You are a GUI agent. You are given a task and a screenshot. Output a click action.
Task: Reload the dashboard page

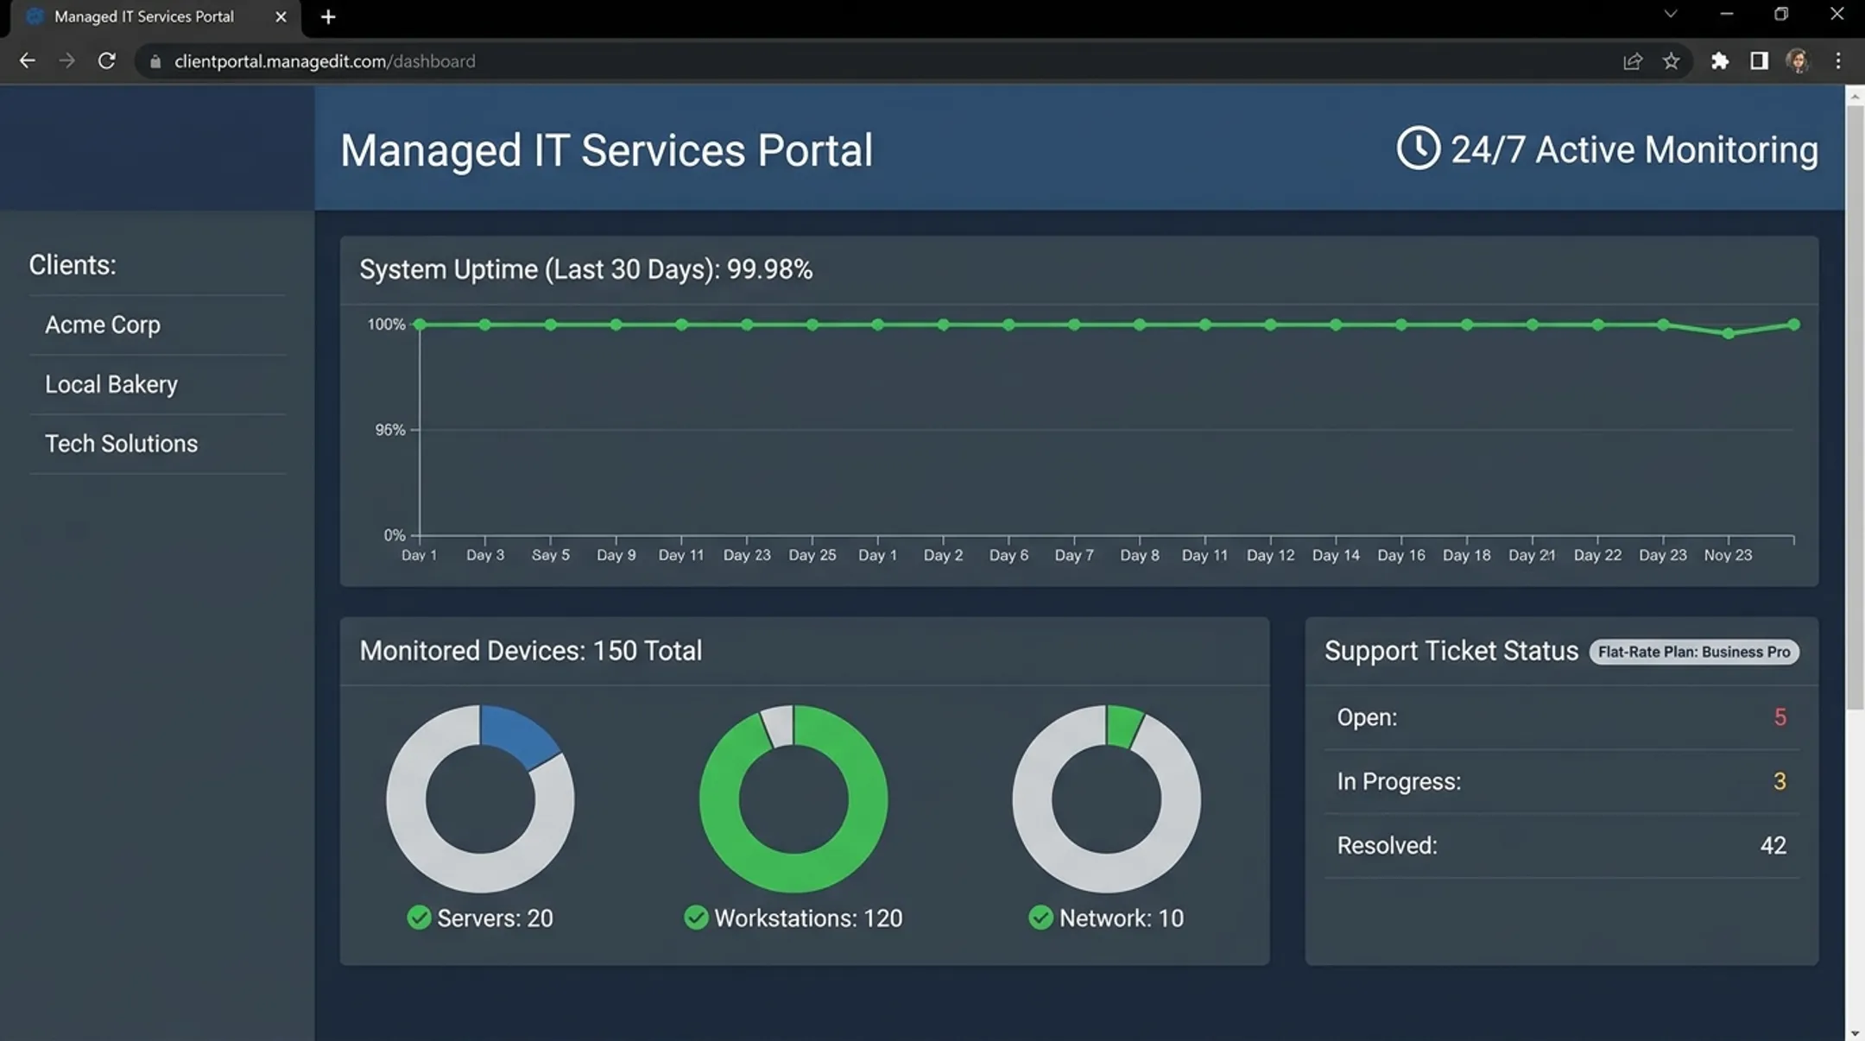coord(106,61)
